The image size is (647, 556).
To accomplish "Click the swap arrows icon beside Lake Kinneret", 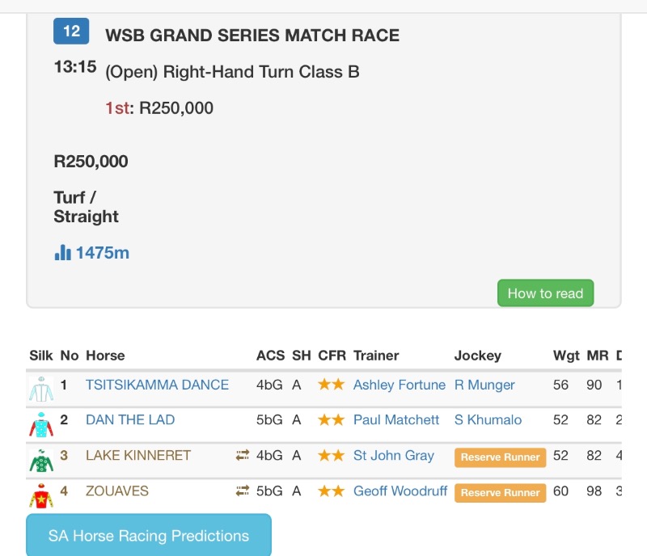I will pyautogui.click(x=243, y=456).
